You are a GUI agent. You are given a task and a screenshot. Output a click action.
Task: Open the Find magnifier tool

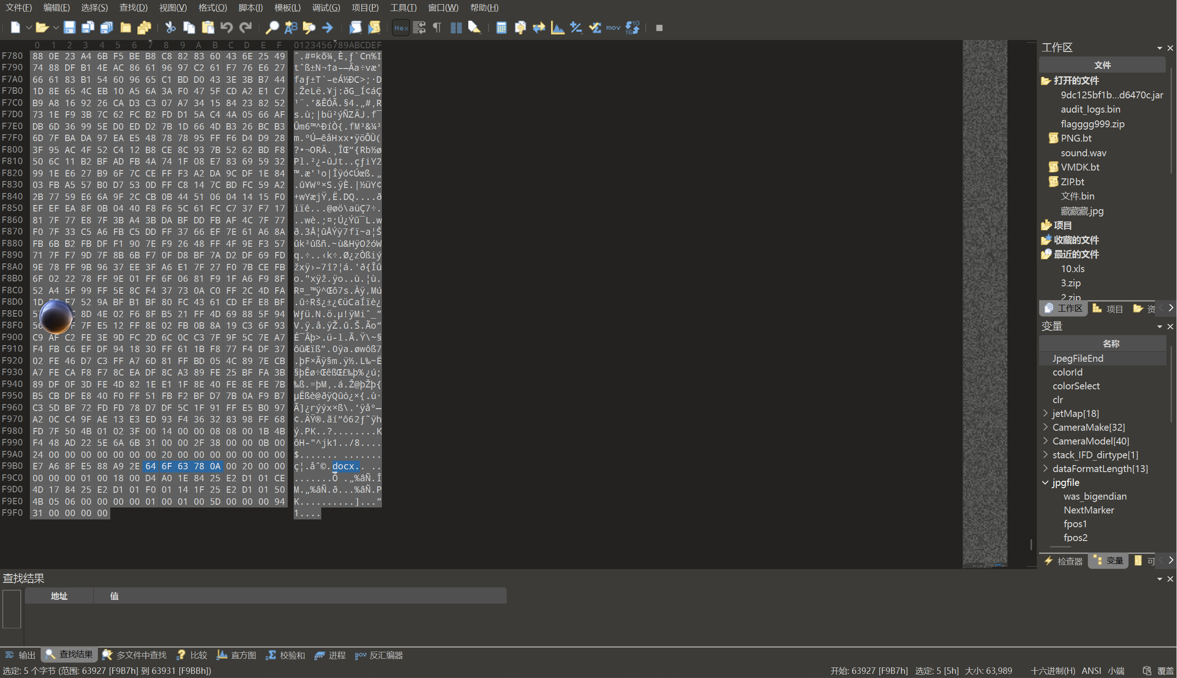(x=272, y=28)
